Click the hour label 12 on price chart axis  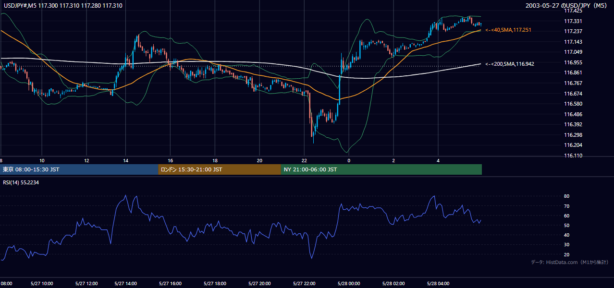[x=86, y=160]
